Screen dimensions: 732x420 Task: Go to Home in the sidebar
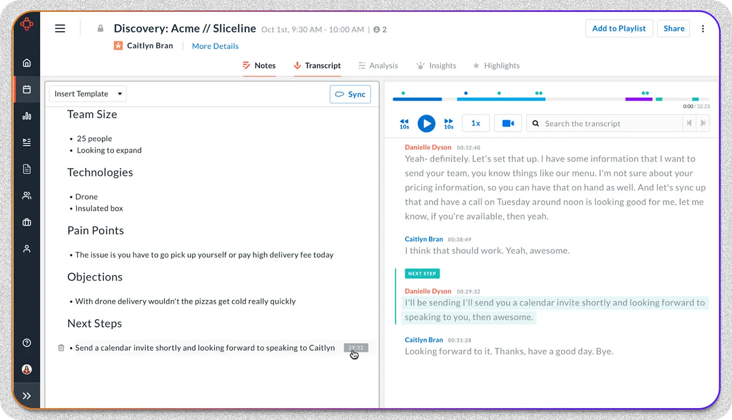(x=27, y=63)
